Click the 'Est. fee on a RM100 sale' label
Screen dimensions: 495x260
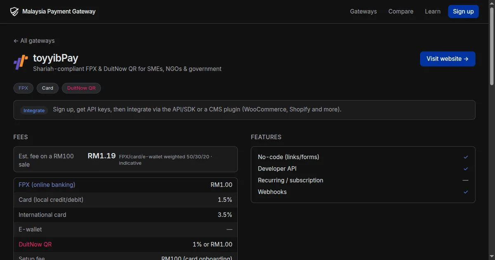tap(46, 160)
